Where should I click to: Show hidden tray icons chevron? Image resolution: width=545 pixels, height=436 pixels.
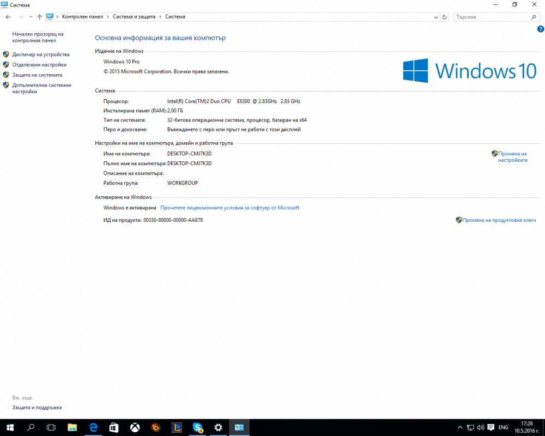pos(460,427)
